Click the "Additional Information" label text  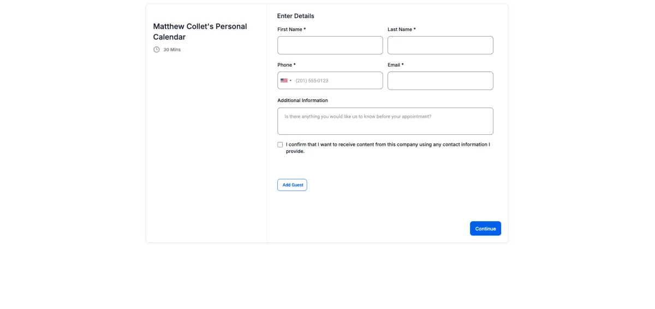[x=302, y=100]
